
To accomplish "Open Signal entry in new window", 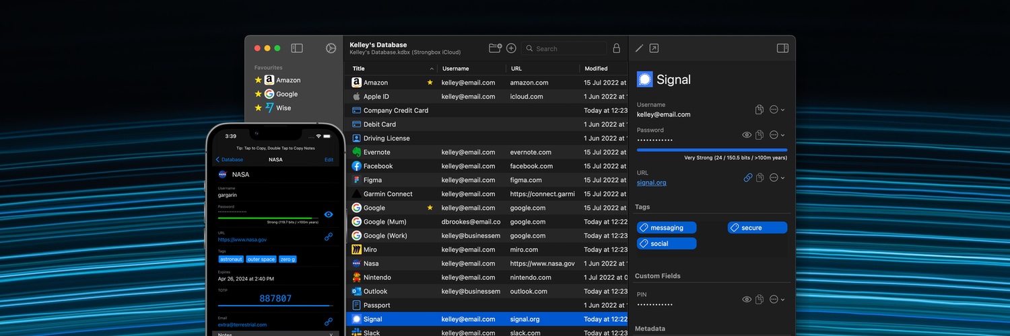I will (654, 48).
